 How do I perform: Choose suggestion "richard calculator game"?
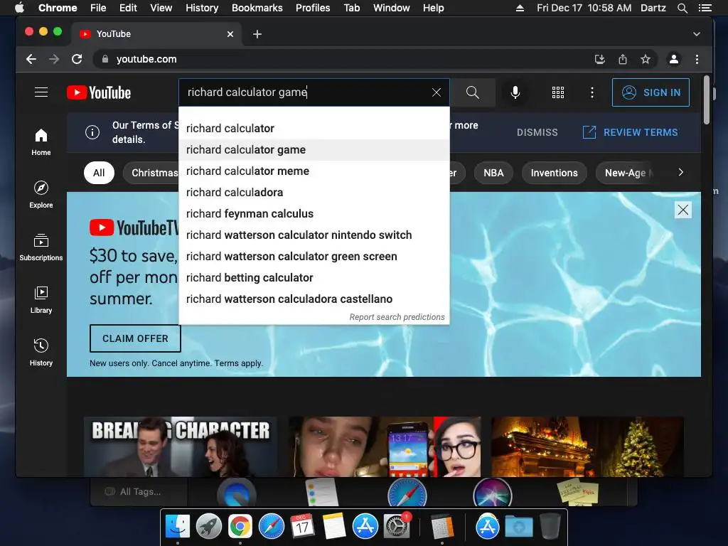(x=314, y=149)
